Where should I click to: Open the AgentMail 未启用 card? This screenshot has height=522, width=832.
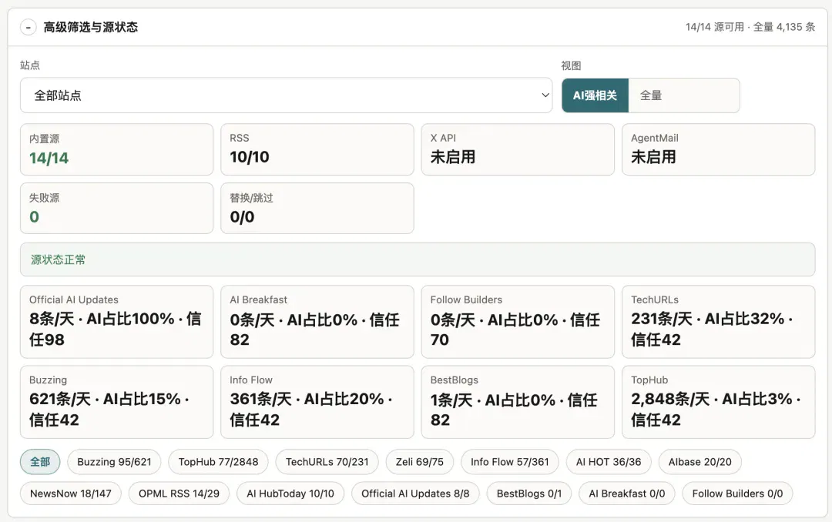point(719,149)
